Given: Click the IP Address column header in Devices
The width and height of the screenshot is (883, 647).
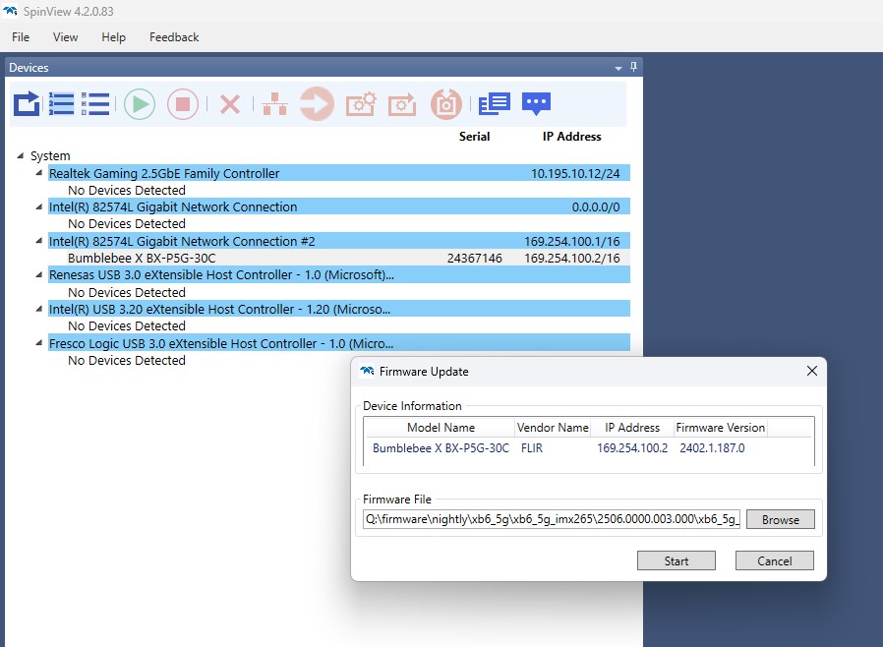Looking at the screenshot, I should pyautogui.click(x=571, y=137).
